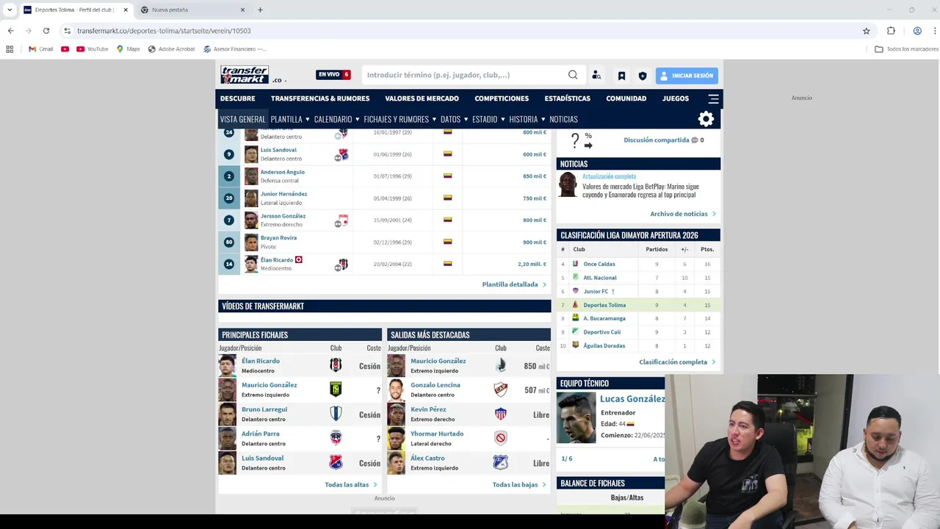Open the COMPETICIONES menu
The height and width of the screenshot is (529, 940).
tap(502, 98)
